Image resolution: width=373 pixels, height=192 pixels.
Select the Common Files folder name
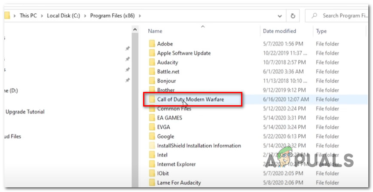pyautogui.click(x=174, y=109)
